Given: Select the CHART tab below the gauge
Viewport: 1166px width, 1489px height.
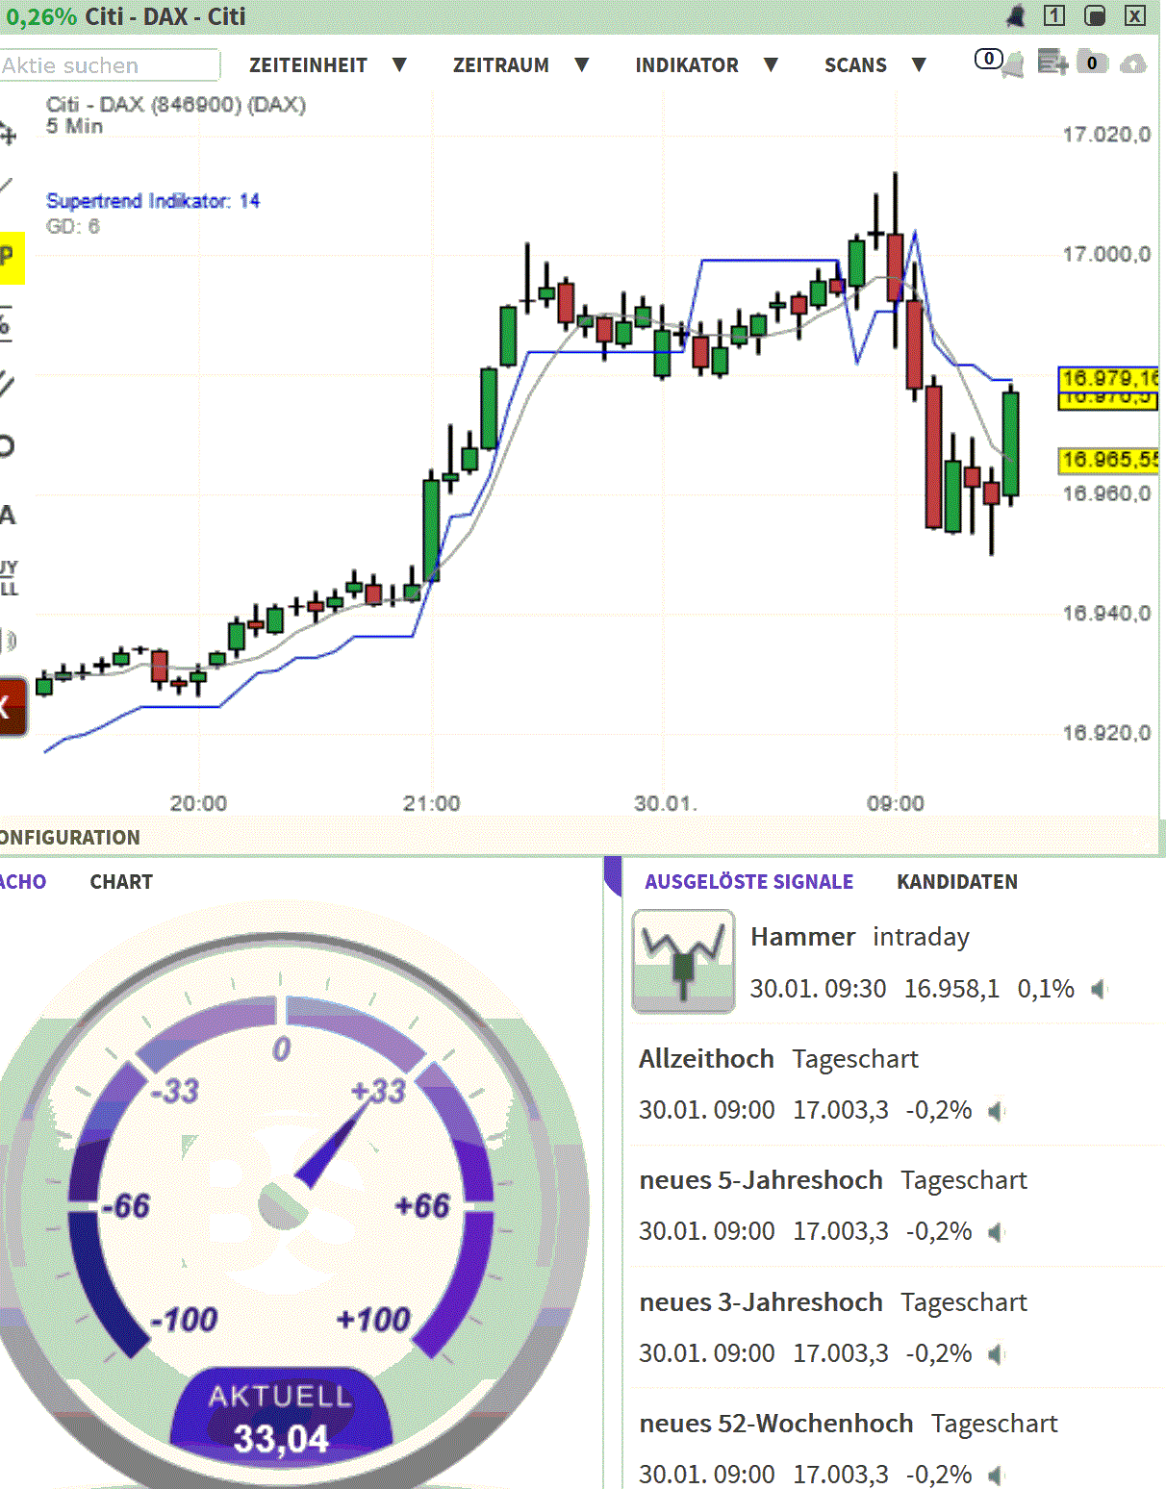Looking at the screenshot, I should (120, 881).
